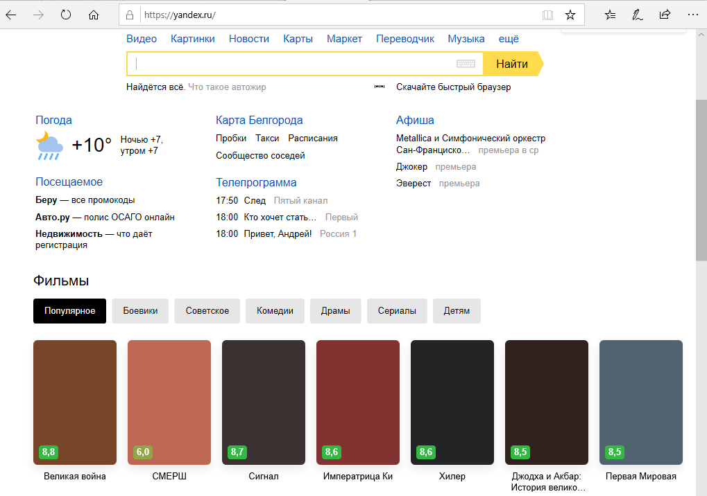Switch to the Комедии film tab
Viewport: 707px width, 496px height.
(x=275, y=311)
